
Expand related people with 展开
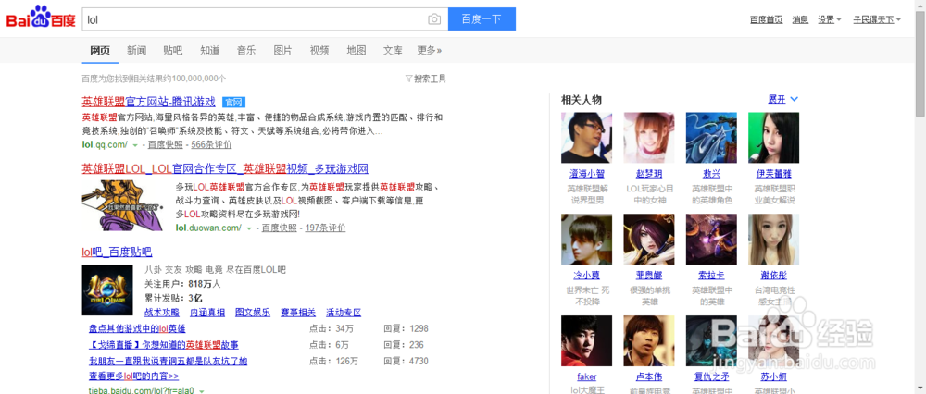[783, 99]
